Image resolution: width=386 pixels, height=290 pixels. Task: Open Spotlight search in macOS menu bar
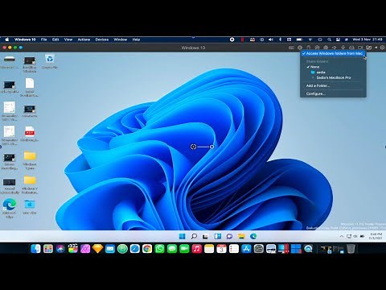point(329,39)
